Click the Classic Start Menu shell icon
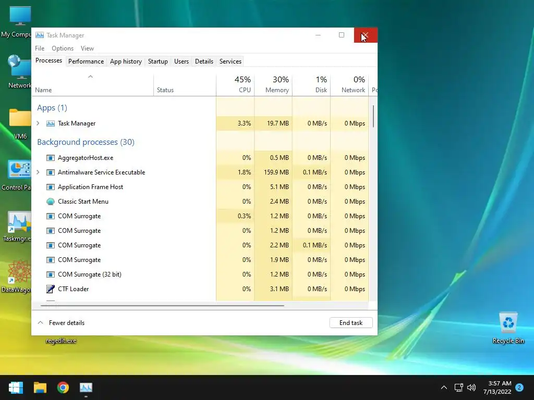The height and width of the screenshot is (400, 534). tap(51, 202)
